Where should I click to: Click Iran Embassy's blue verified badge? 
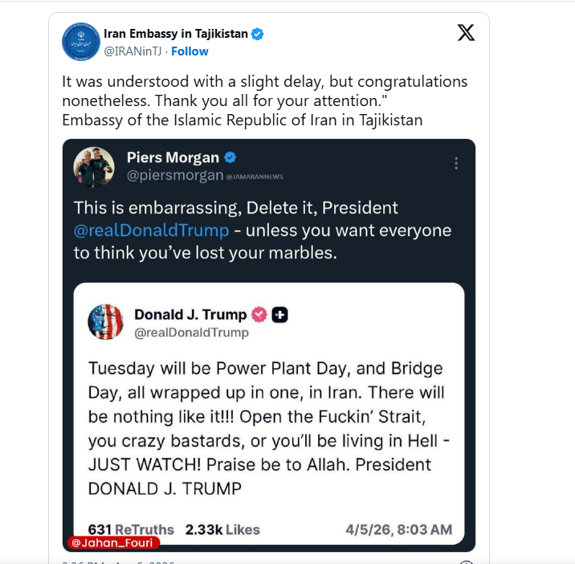click(x=258, y=34)
